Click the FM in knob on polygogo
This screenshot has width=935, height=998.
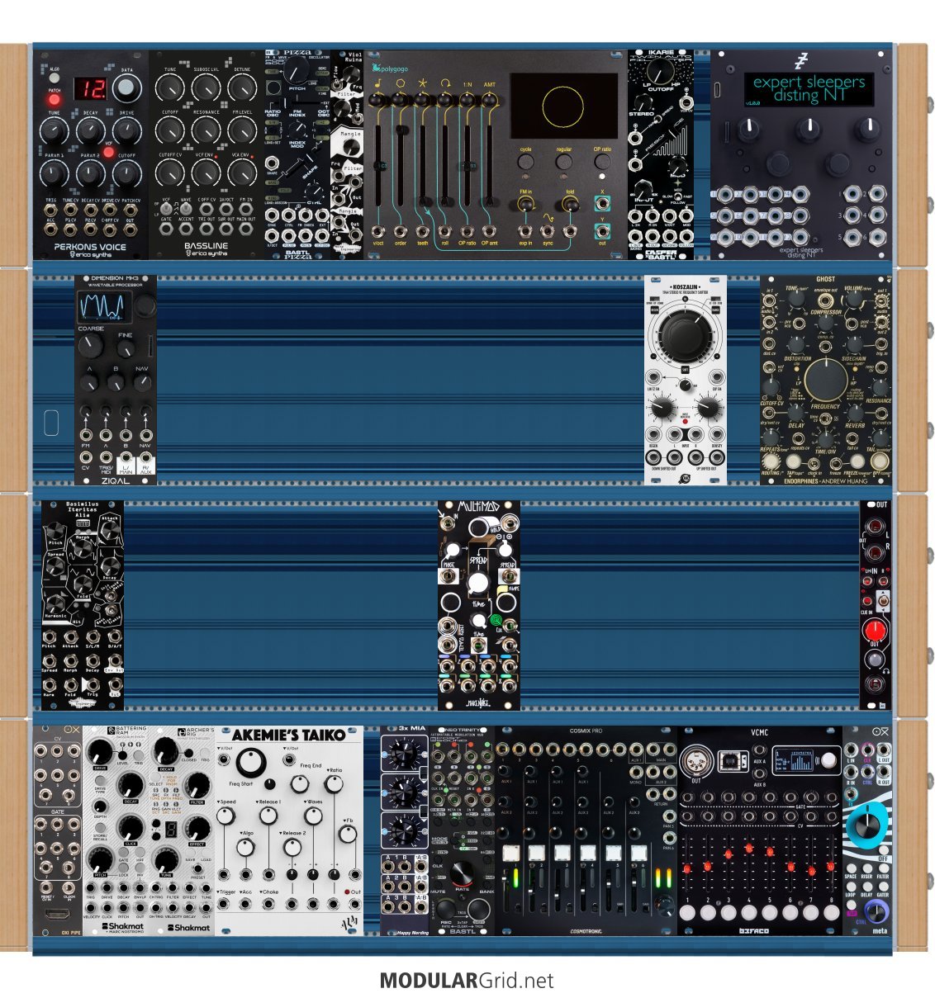click(x=526, y=203)
